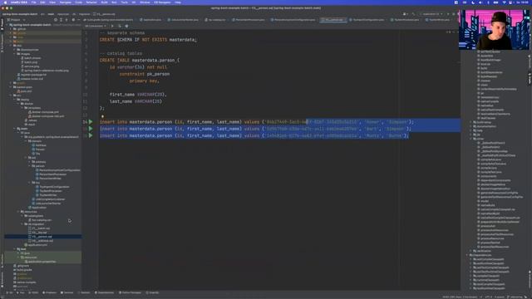Place cursor in the CREATE TABLE masterdata.person line

[x=139, y=61]
